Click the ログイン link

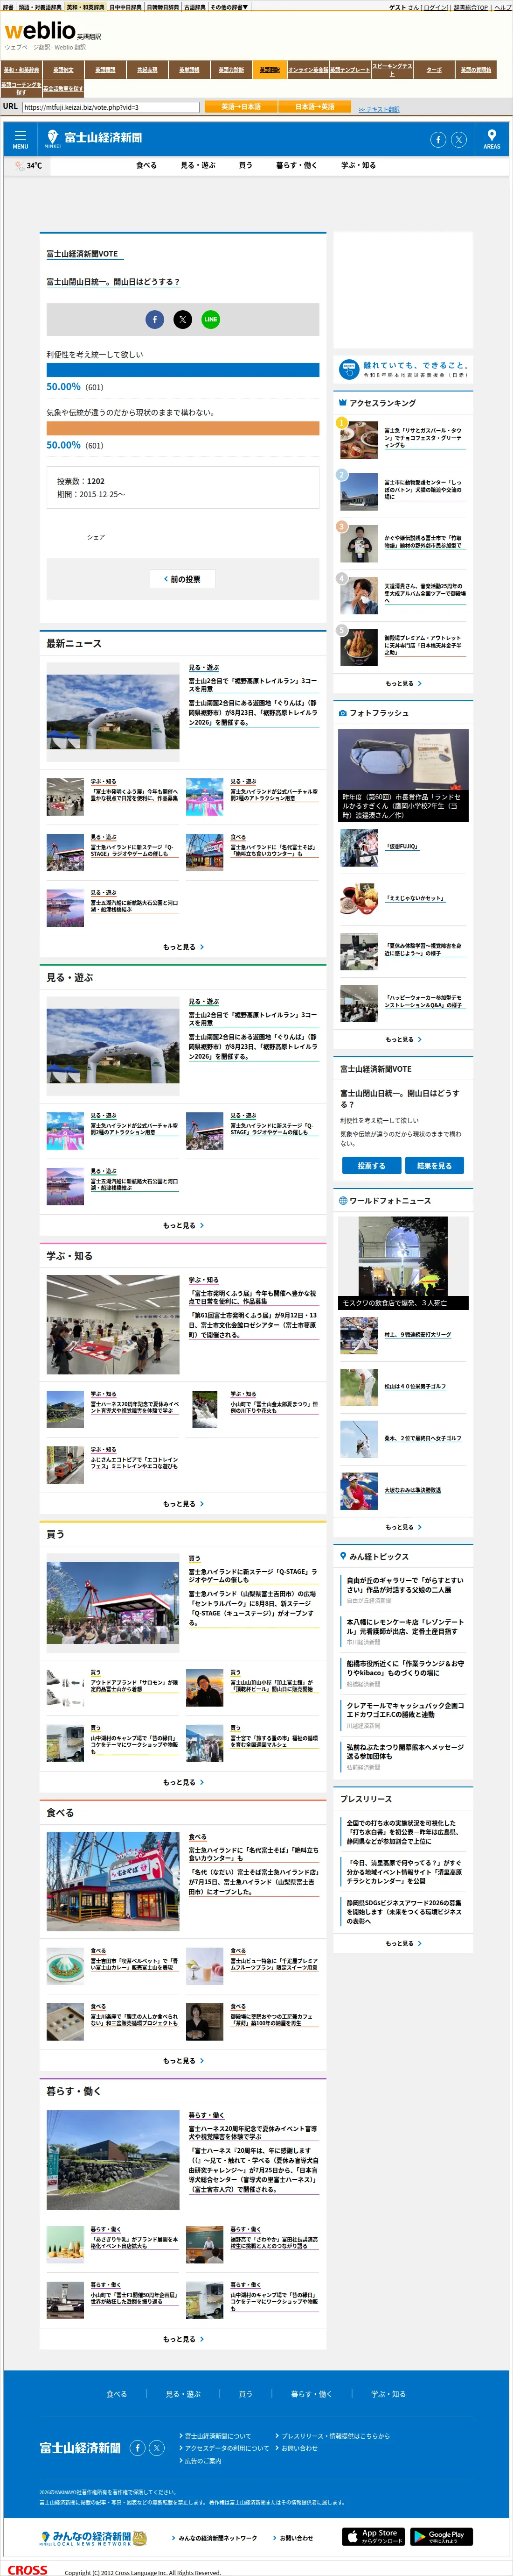coord(435,7)
